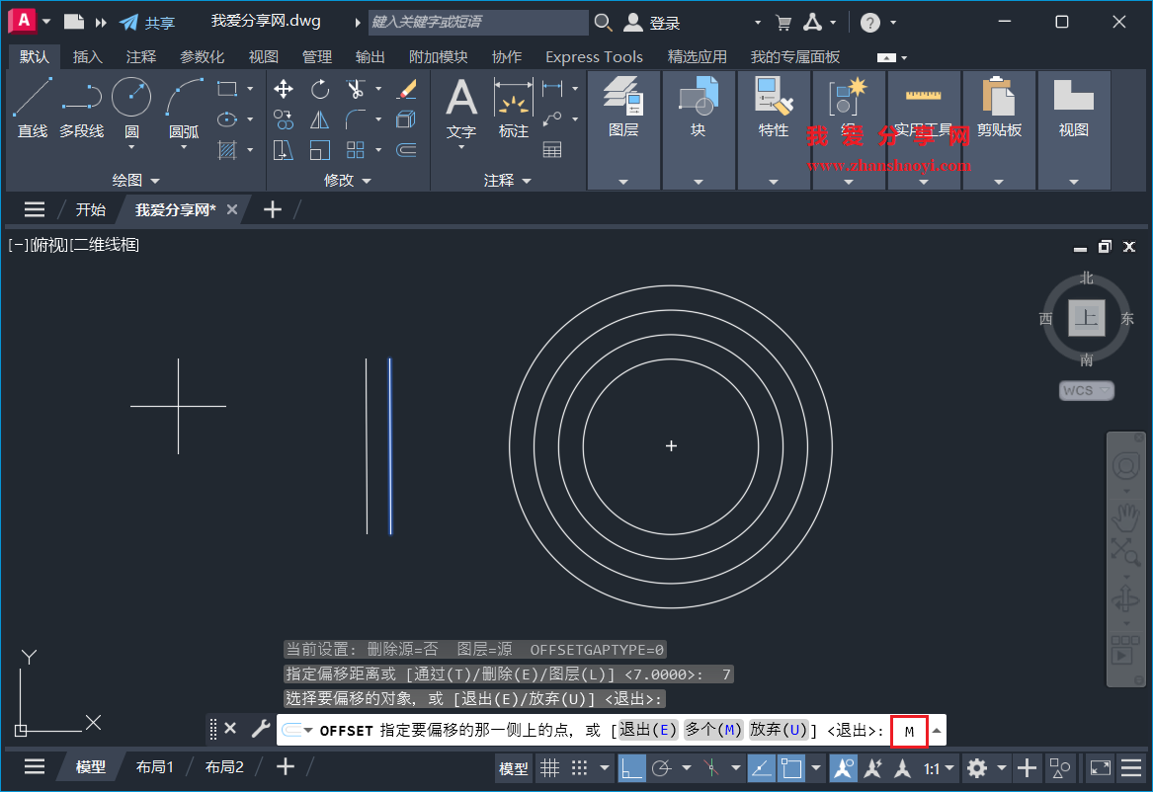1153x792 pixels.
Task: Toggle ortho mode in the status bar
Action: pos(632,767)
